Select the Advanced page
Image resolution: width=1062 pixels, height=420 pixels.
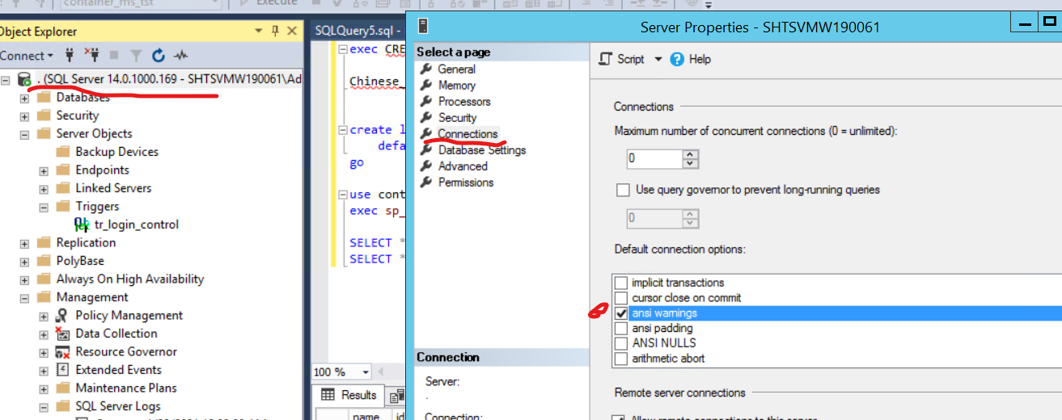click(x=463, y=166)
